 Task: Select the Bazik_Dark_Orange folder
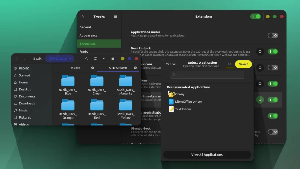click(68, 109)
